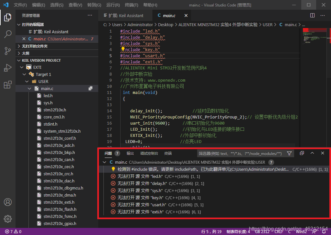Close main.c in open editors list

24,39
